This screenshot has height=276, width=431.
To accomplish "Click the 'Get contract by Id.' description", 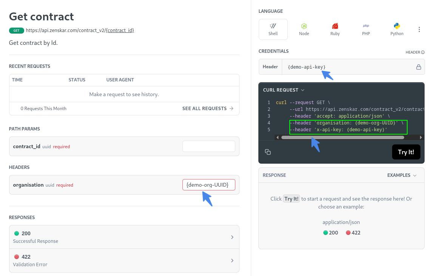I will tap(33, 43).
